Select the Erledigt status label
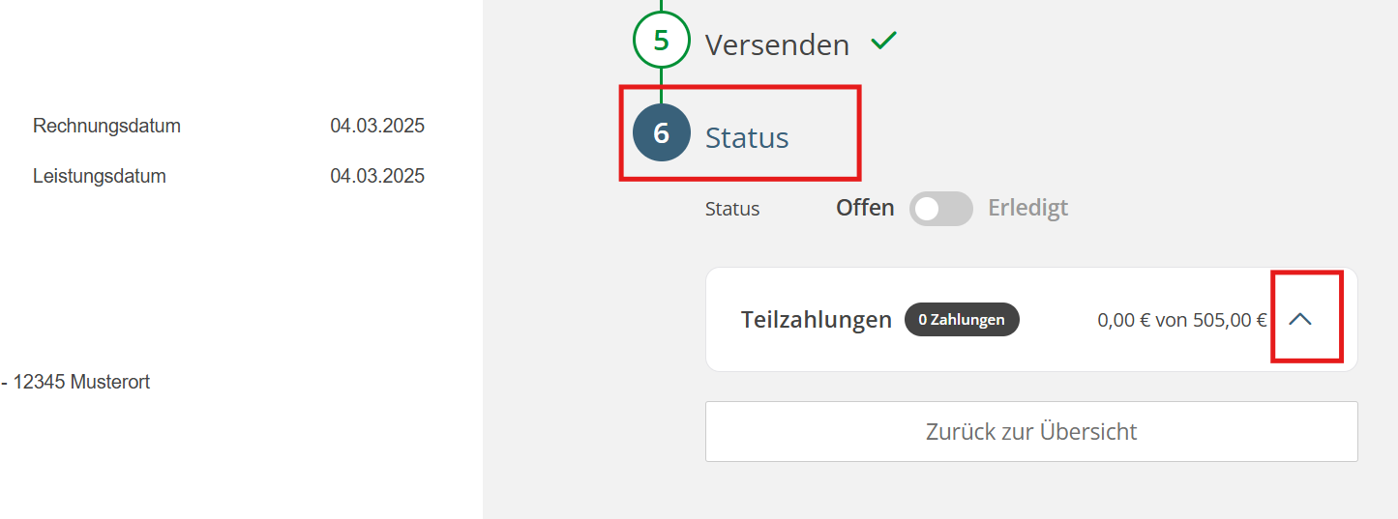This screenshot has width=1398, height=519. click(1027, 208)
